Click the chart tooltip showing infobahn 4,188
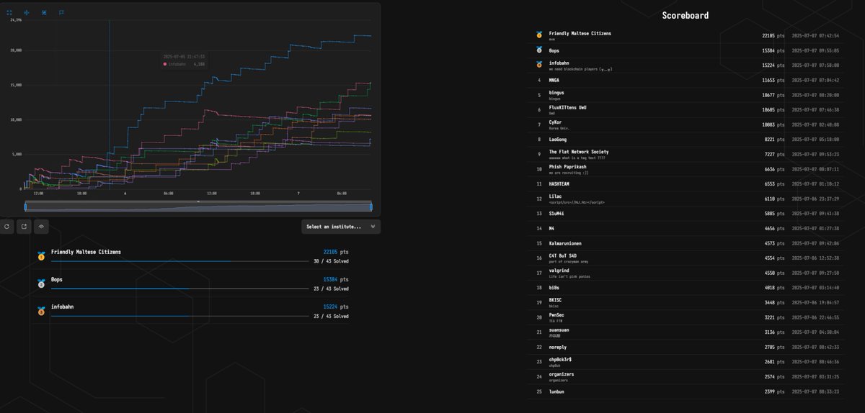Screen dimensions: 865x413 [x=185, y=60]
